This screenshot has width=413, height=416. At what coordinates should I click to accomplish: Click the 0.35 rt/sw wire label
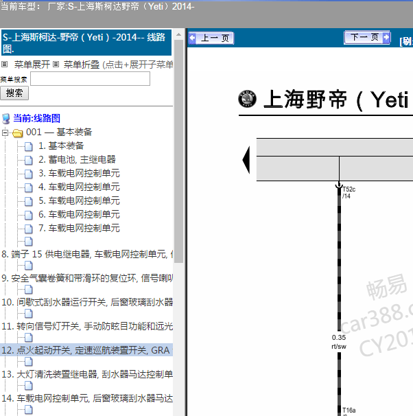point(339,342)
